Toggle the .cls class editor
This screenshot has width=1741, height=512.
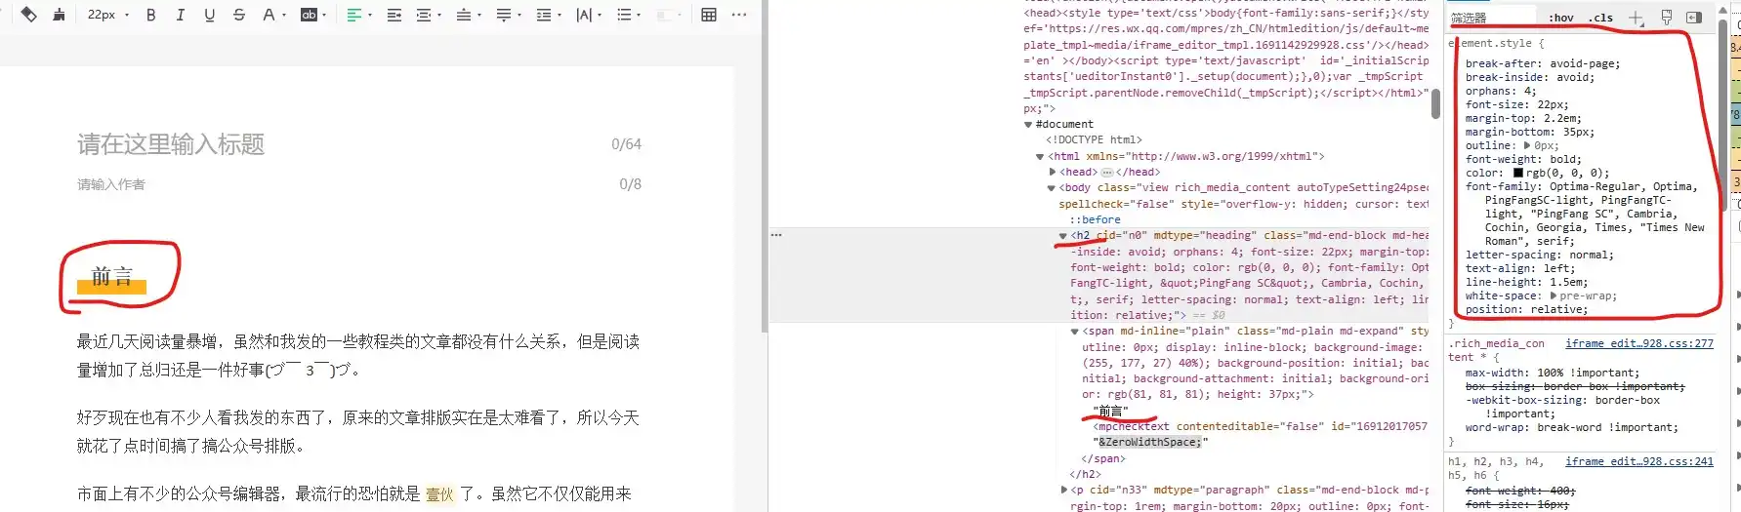(x=1600, y=18)
